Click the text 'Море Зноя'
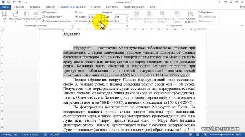Viewport: 245px width, 137px height. (x=168, y=121)
